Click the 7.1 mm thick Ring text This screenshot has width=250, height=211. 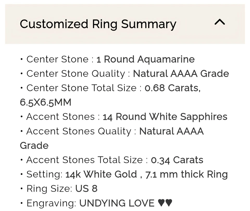186,174
